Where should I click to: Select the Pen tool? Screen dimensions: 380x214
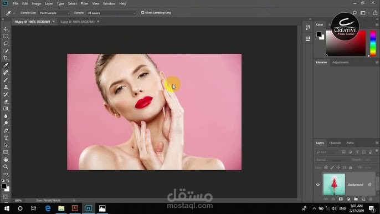coord(6,130)
